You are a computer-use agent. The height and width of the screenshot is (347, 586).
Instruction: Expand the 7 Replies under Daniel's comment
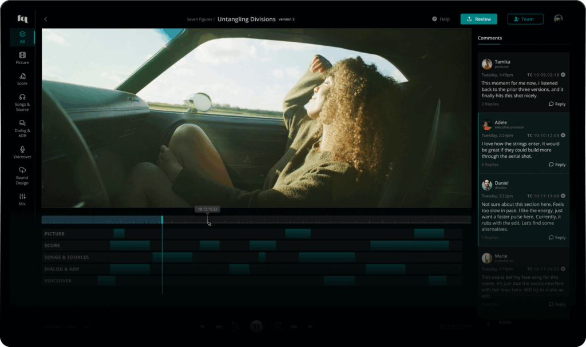click(490, 237)
